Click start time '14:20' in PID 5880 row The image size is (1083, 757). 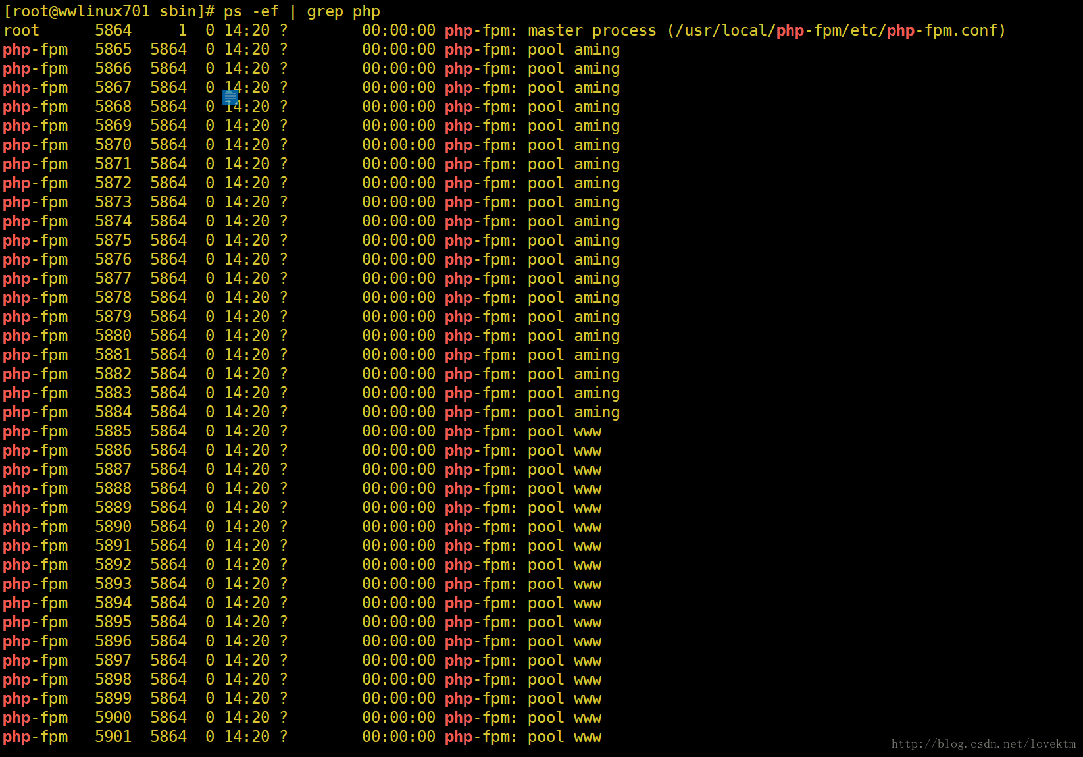[x=247, y=336]
